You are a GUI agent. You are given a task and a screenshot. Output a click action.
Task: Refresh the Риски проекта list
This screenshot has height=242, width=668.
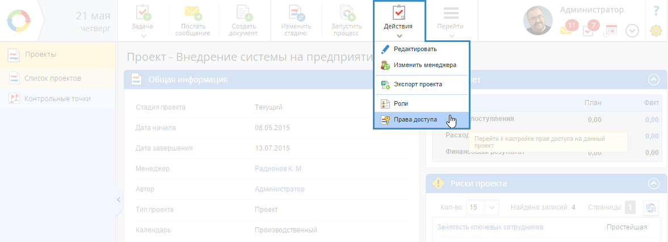(x=650, y=207)
